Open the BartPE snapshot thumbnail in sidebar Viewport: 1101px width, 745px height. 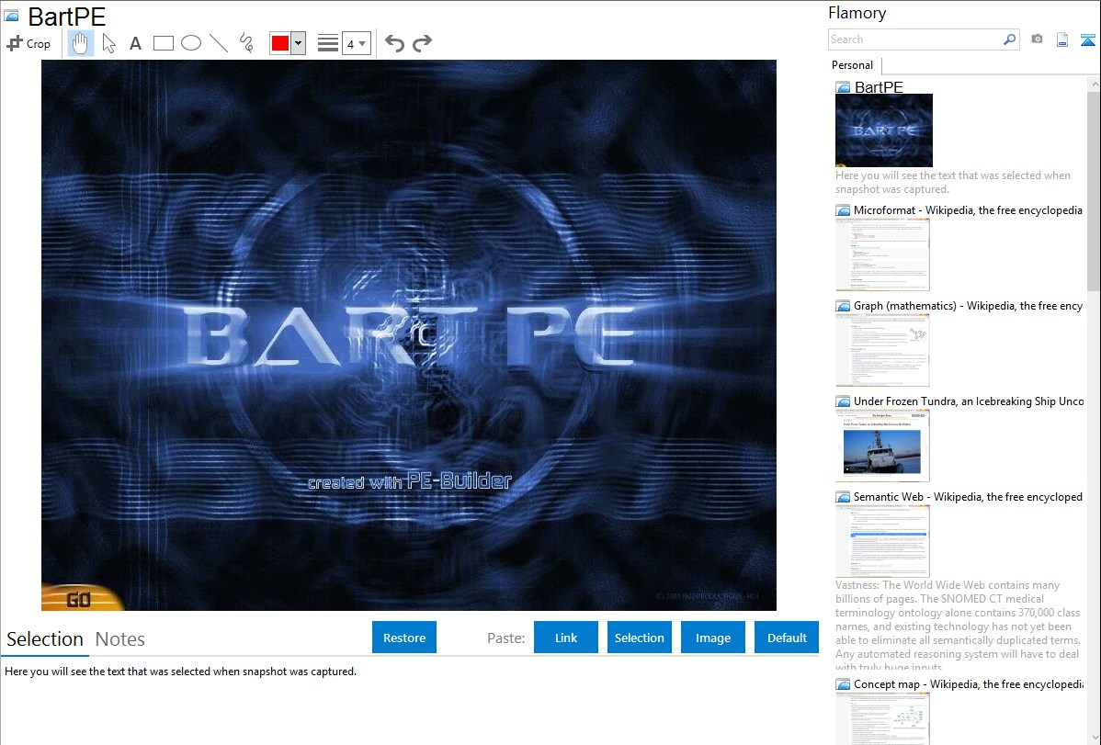(884, 130)
